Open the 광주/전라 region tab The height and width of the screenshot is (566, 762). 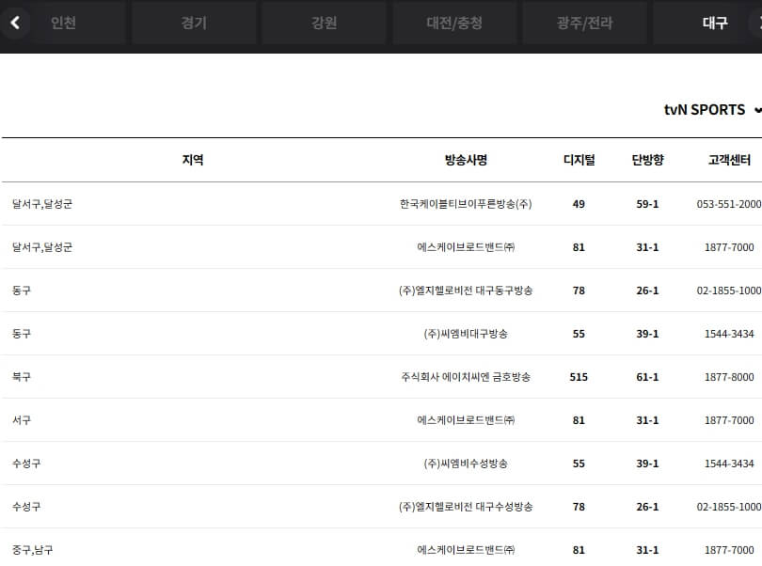click(x=584, y=23)
